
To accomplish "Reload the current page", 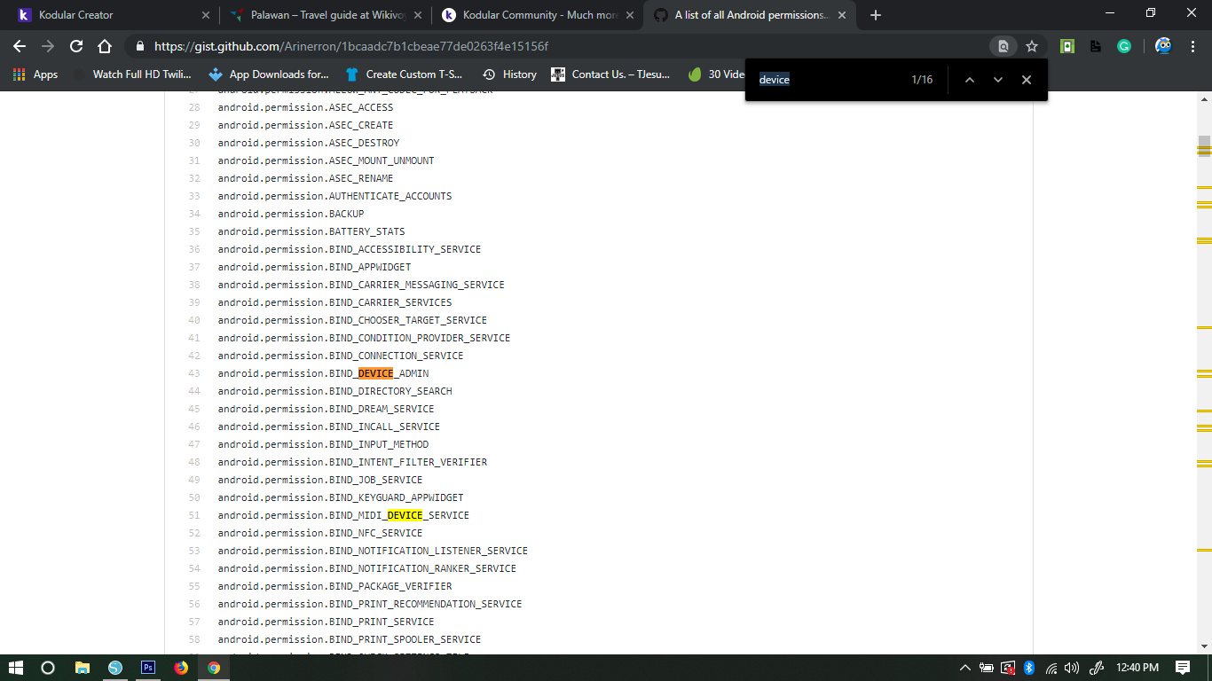I will (76, 46).
